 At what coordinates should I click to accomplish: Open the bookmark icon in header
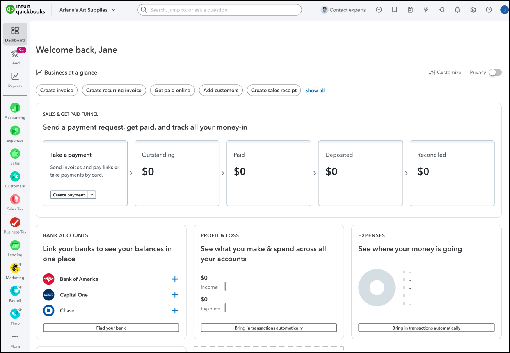click(x=394, y=10)
